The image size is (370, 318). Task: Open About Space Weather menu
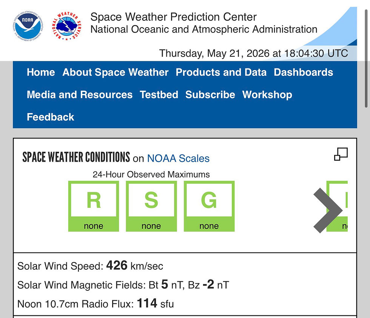(116, 72)
